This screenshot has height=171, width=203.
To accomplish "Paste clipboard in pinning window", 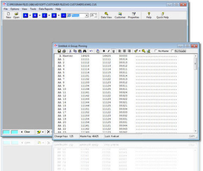I will (80, 51).
